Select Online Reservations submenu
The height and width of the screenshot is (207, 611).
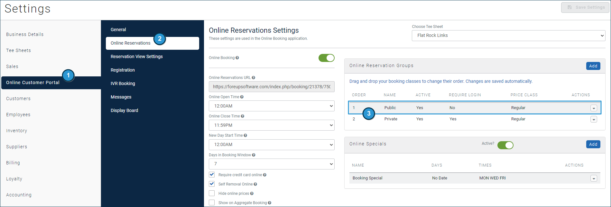click(x=153, y=43)
